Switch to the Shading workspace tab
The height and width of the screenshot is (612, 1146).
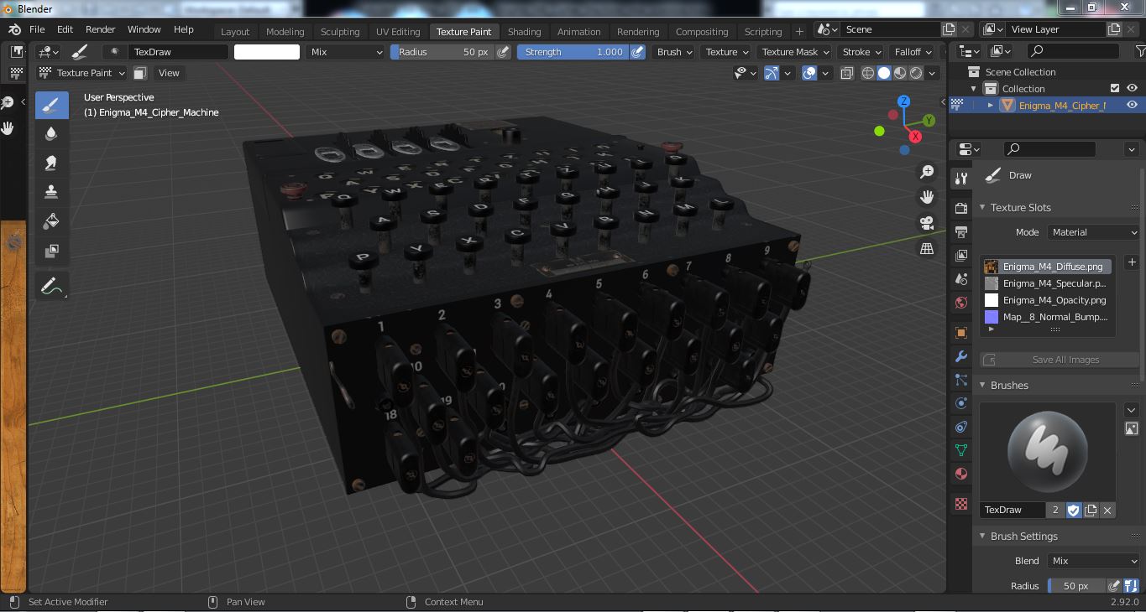point(524,32)
